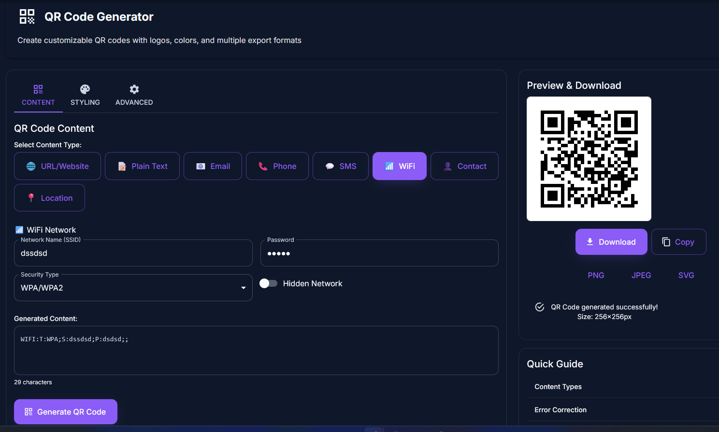This screenshot has height=432, width=719.
Task: Click the '29 characters' count text
Action: (x=33, y=382)
